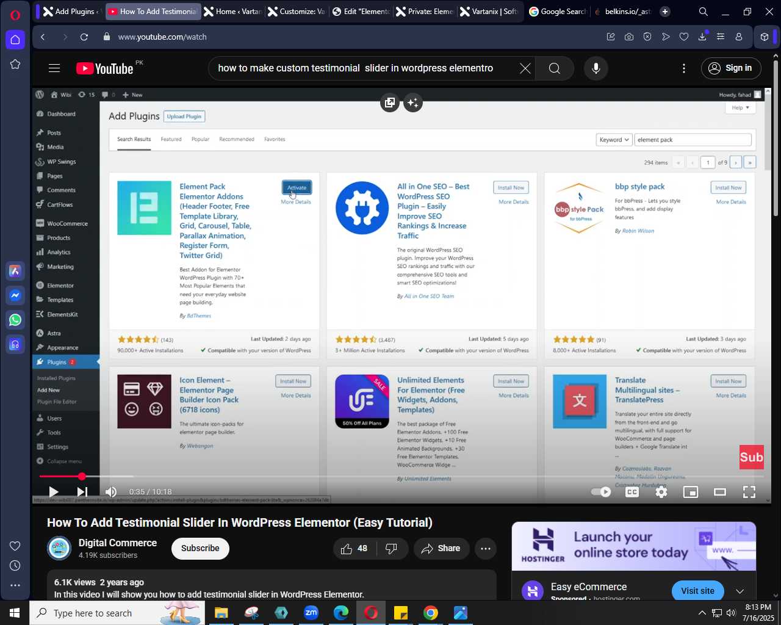Switch to Edit Elementor tab
The image size is (781, 625).
pyautogui.click(x=361, y=12)
